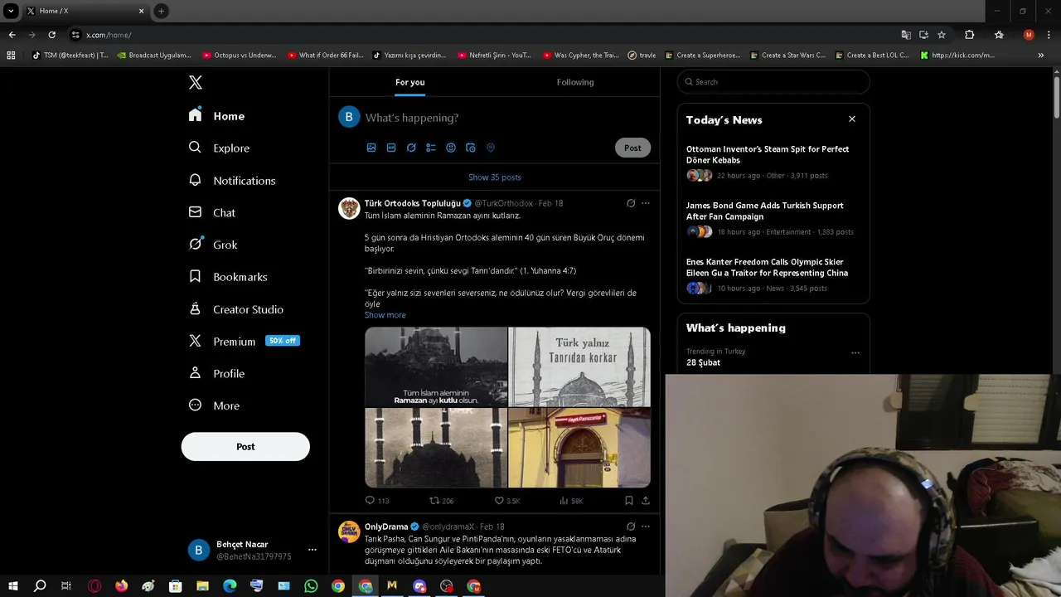
Task: Open Bookmarks from the sidebar
Action: coord(228,277)
